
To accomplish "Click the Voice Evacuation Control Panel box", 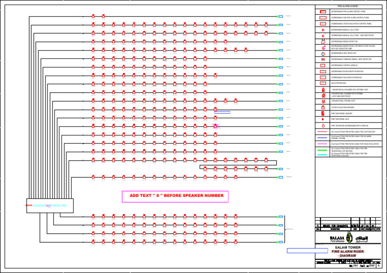I will pos(50,206).
